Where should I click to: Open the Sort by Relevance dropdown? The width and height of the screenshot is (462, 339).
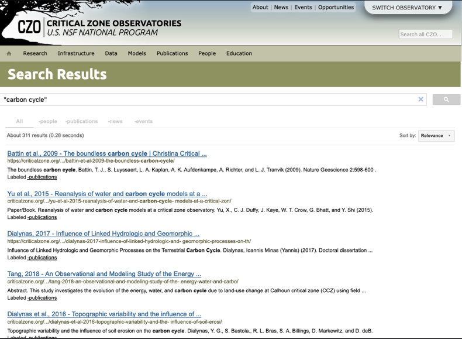(436, 136)
